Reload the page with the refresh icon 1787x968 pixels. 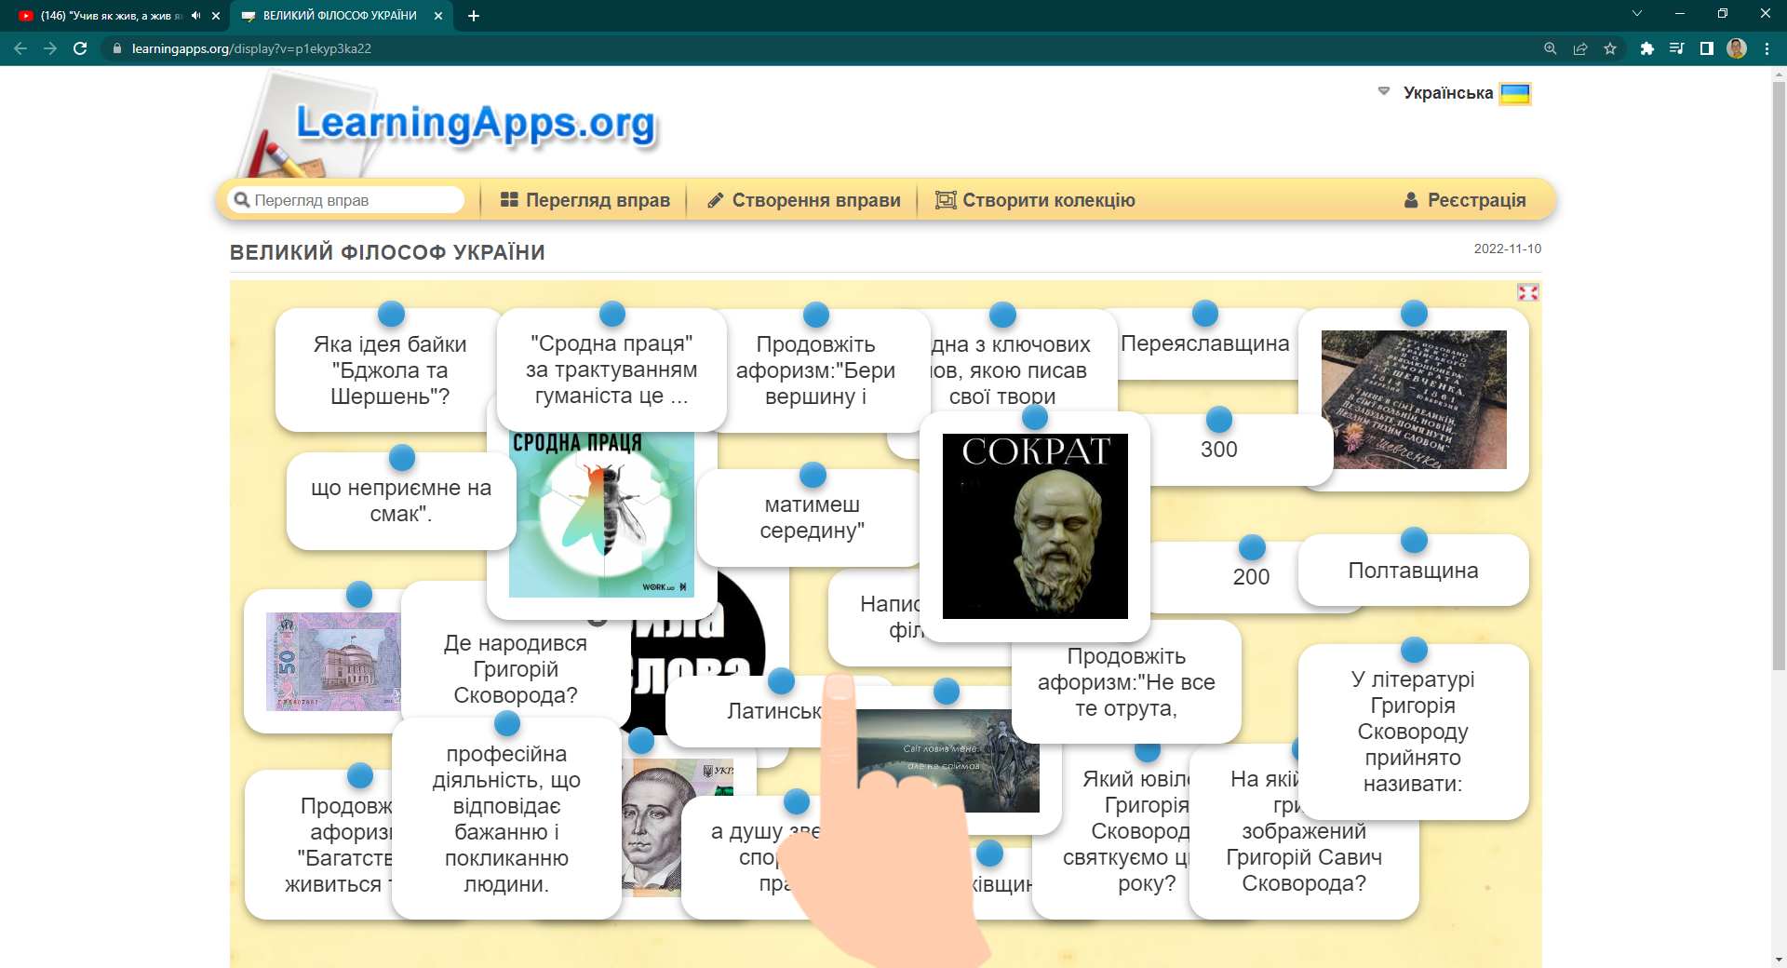coord(80,48)
